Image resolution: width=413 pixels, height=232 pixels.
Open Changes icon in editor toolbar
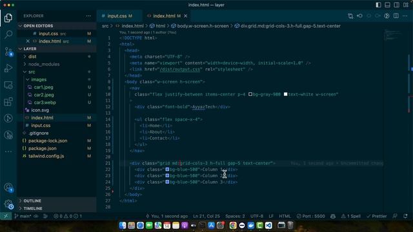[x=350, y=16]
